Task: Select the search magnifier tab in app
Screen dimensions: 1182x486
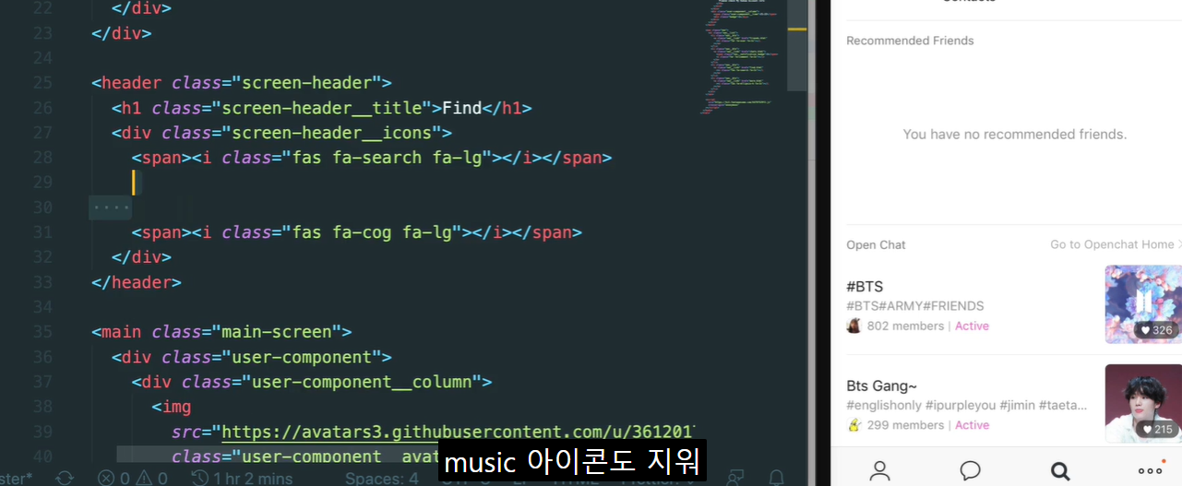Action: [1060, 471]
